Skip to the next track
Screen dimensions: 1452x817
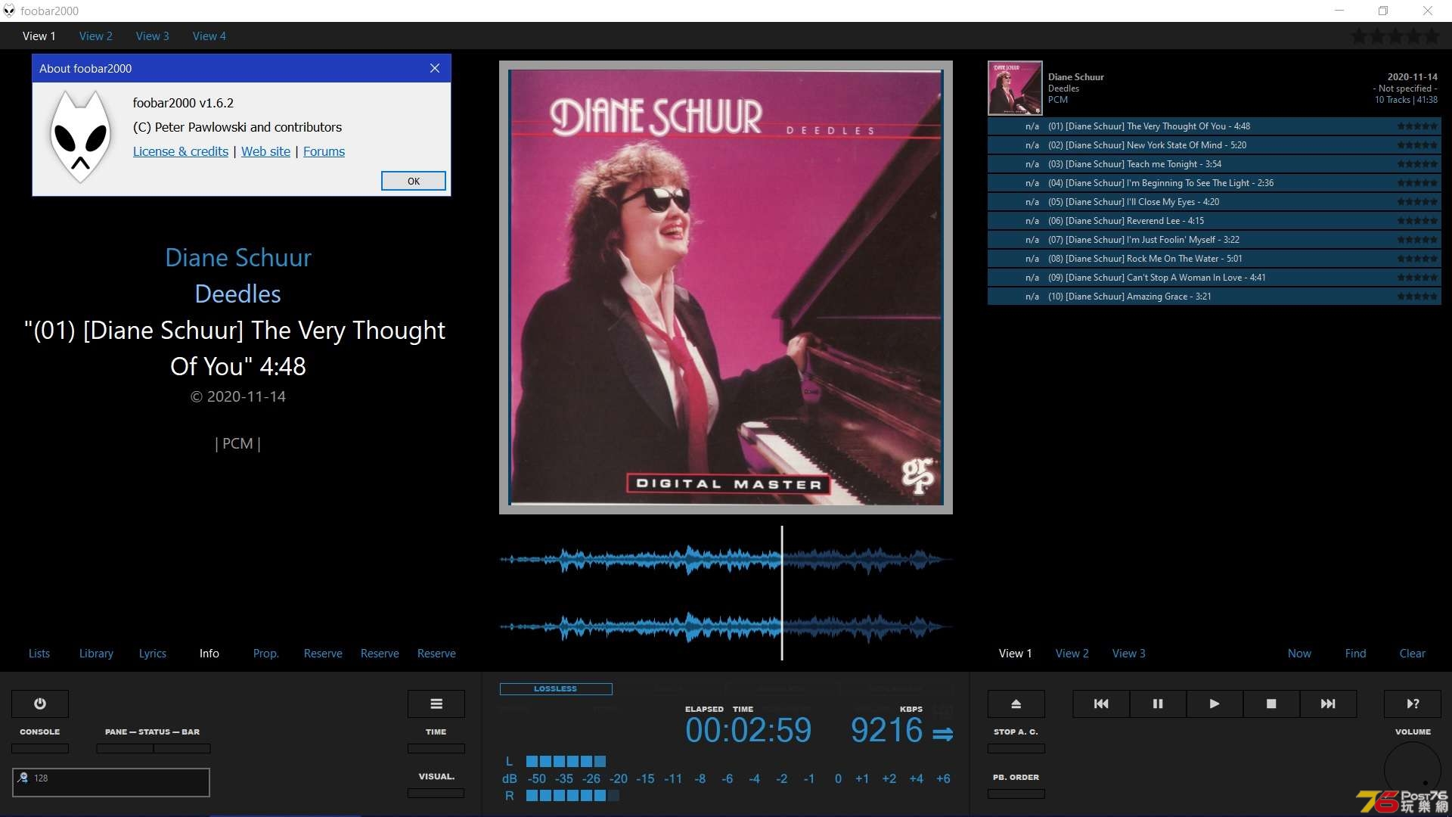coord(1328,704)
